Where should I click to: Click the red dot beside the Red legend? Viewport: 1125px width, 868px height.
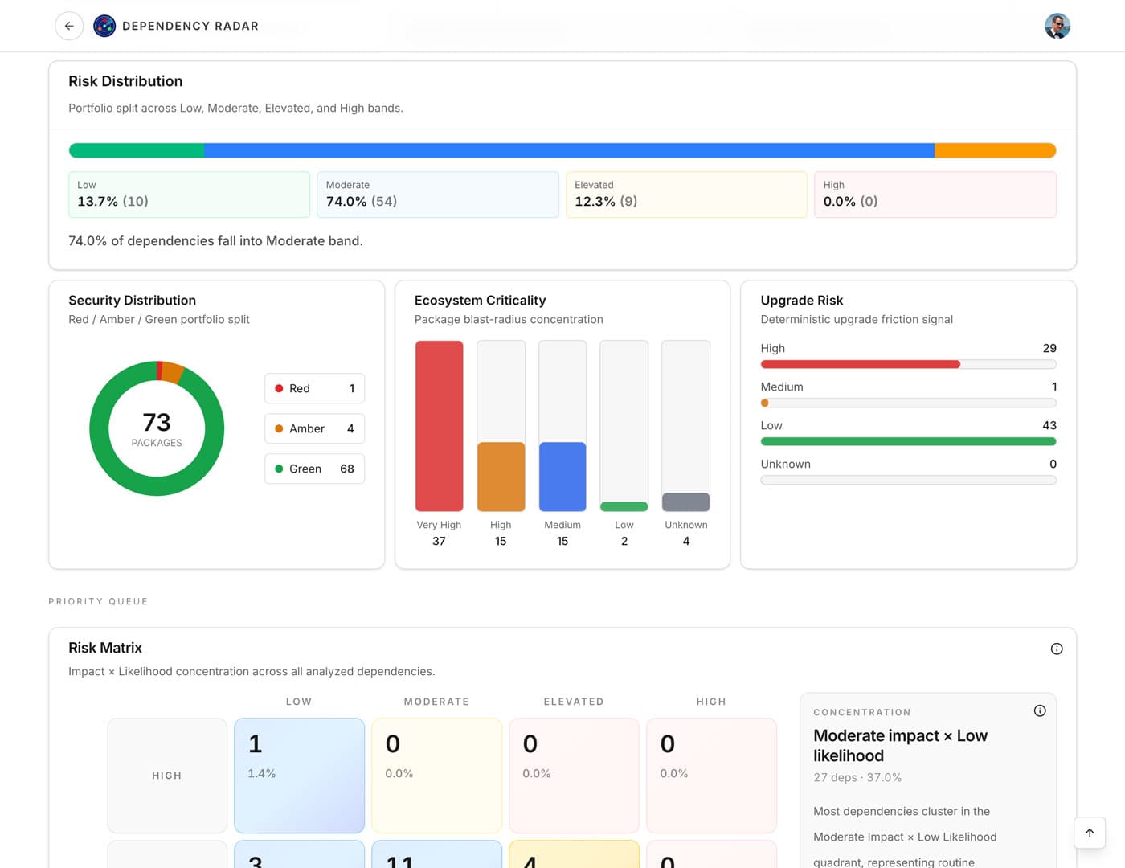[278, 388]
